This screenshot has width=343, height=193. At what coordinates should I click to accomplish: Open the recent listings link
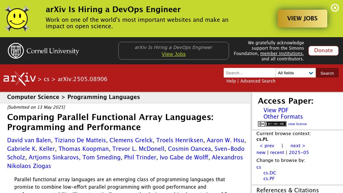[x=277, y=153]
